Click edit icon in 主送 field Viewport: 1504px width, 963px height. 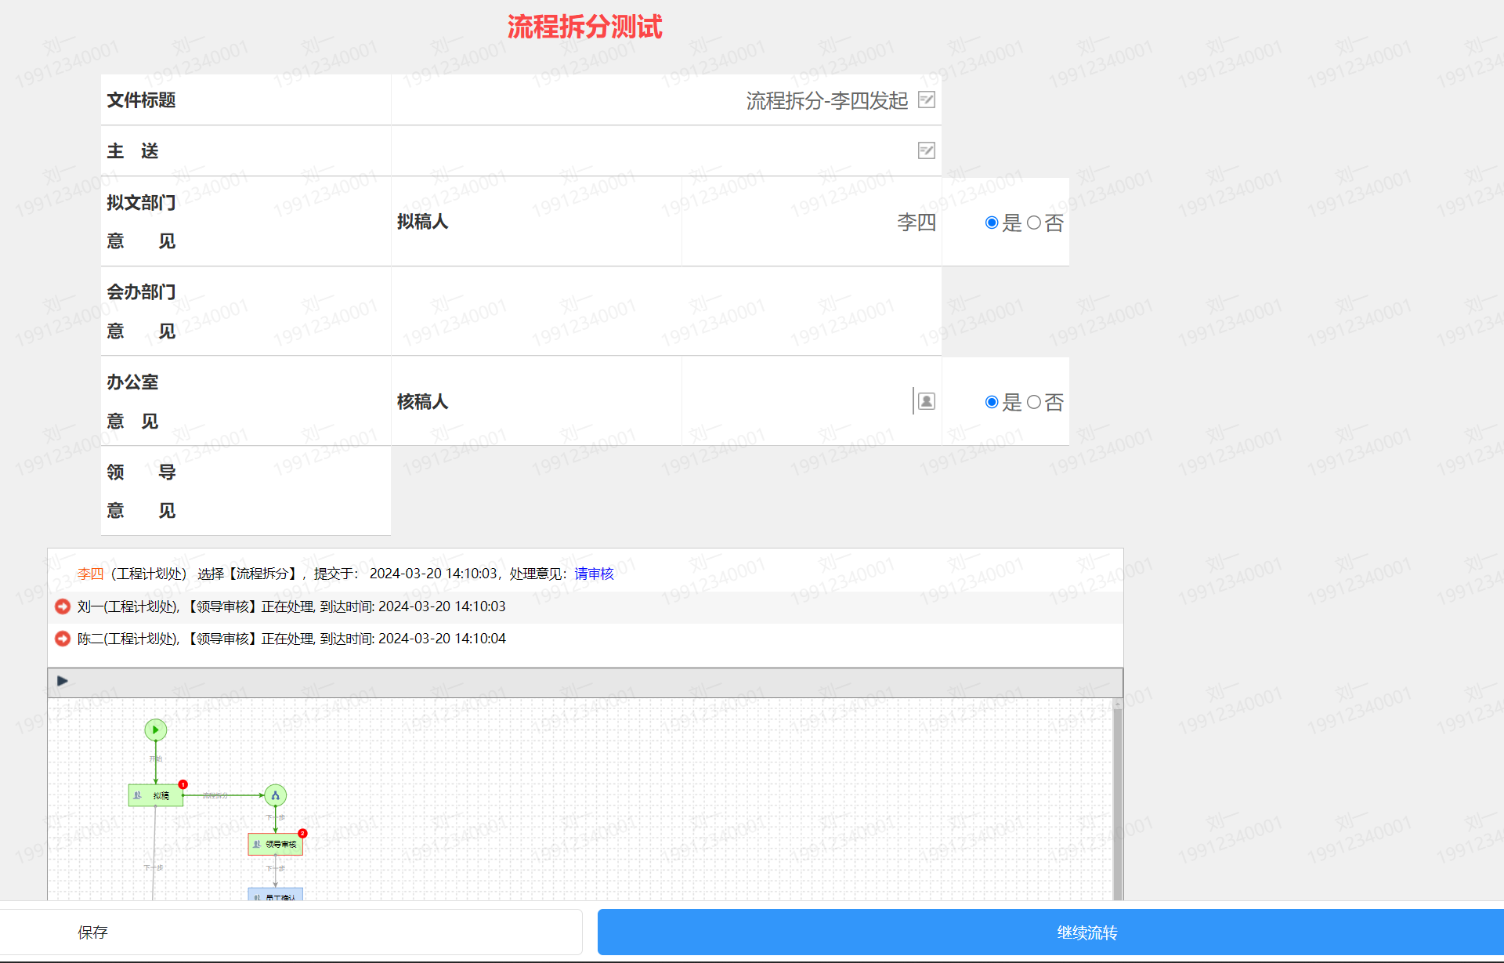pos(926,150)
